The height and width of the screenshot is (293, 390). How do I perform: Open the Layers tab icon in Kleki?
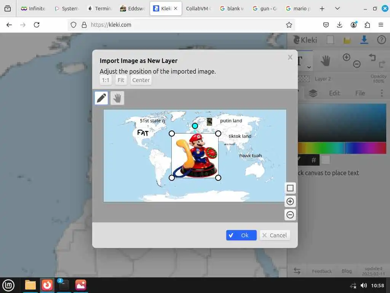(313, 93)
